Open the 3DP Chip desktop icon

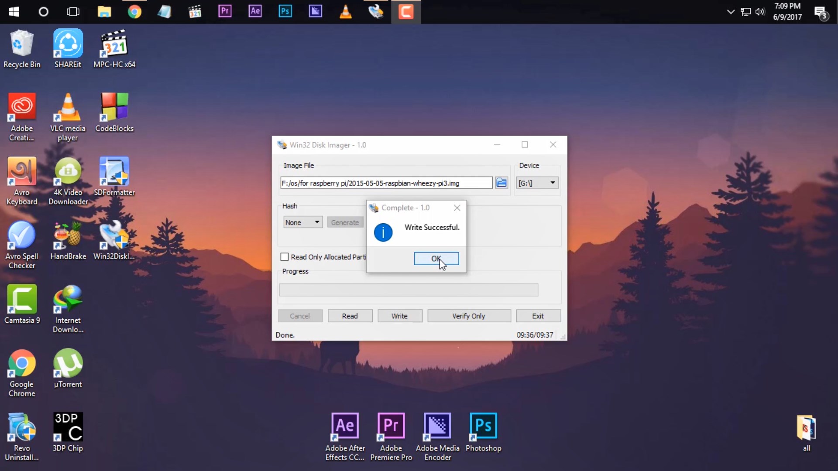pyautogui.click(x=68, y=432)
